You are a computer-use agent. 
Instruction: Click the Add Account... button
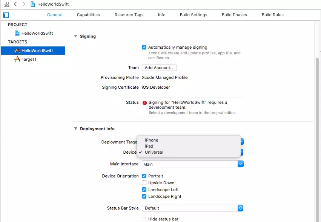click(159, 68)
